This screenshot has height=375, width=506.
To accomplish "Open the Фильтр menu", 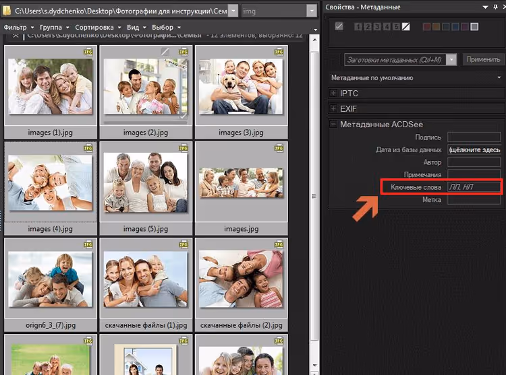I will pos(19,28).
